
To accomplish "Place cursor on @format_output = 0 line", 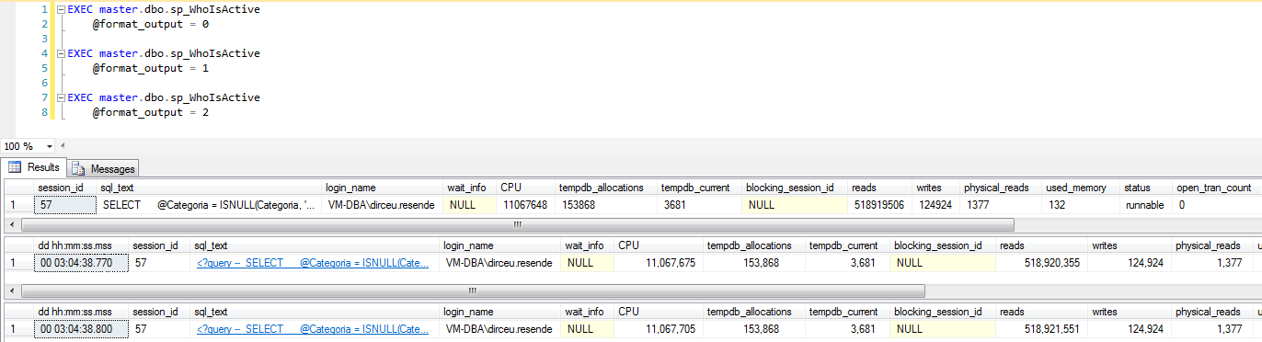I will (x=151, y=24).
